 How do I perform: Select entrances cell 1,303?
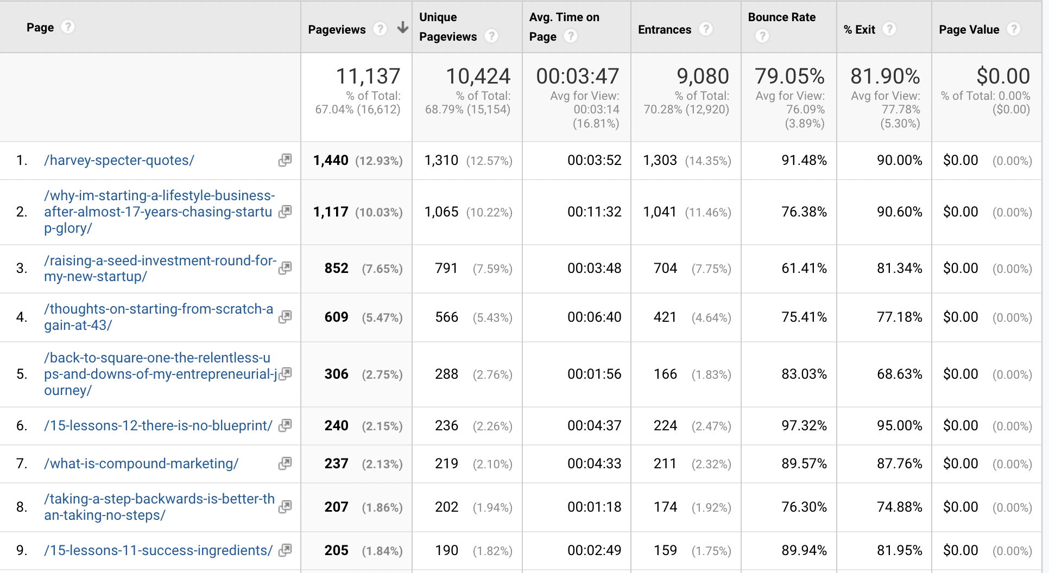tap(660, 160)
